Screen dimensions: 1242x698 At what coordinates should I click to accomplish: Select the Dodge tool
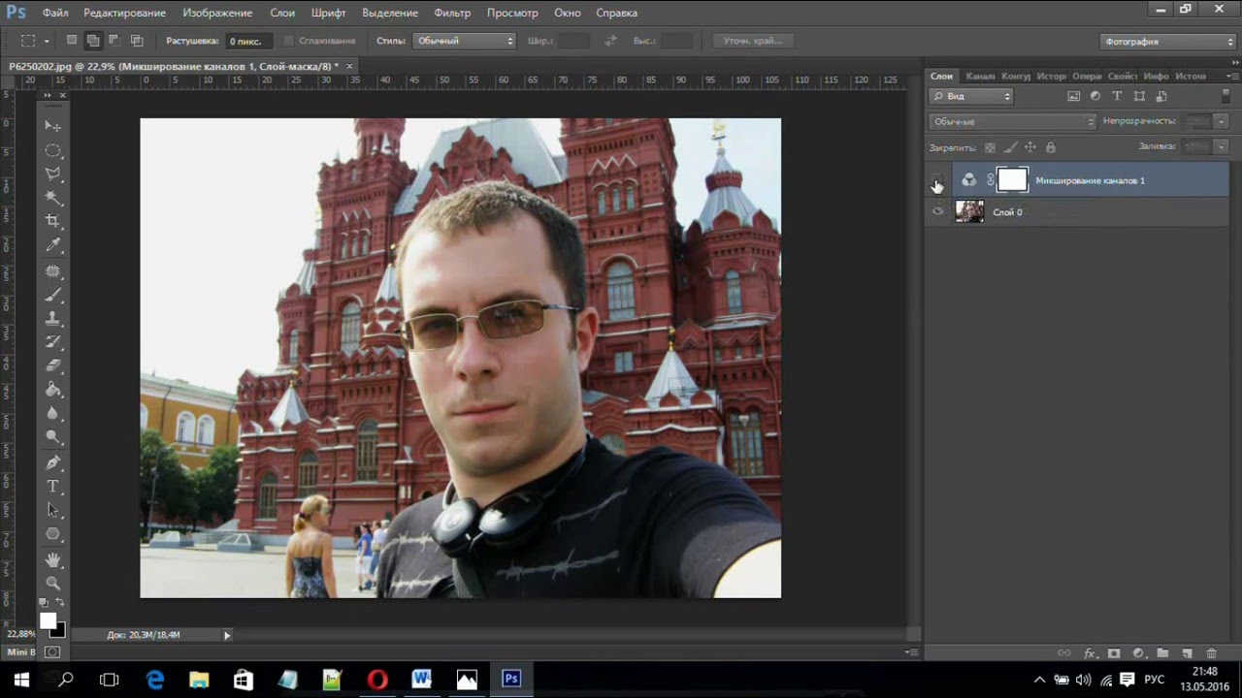coord(53,438)
